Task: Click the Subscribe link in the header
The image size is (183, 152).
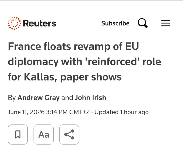Action: (115, 23)
